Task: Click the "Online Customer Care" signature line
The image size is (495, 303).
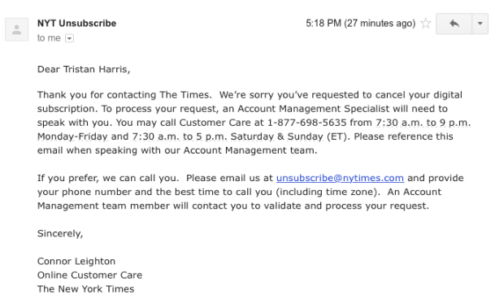Action: (x=89, y=275)
